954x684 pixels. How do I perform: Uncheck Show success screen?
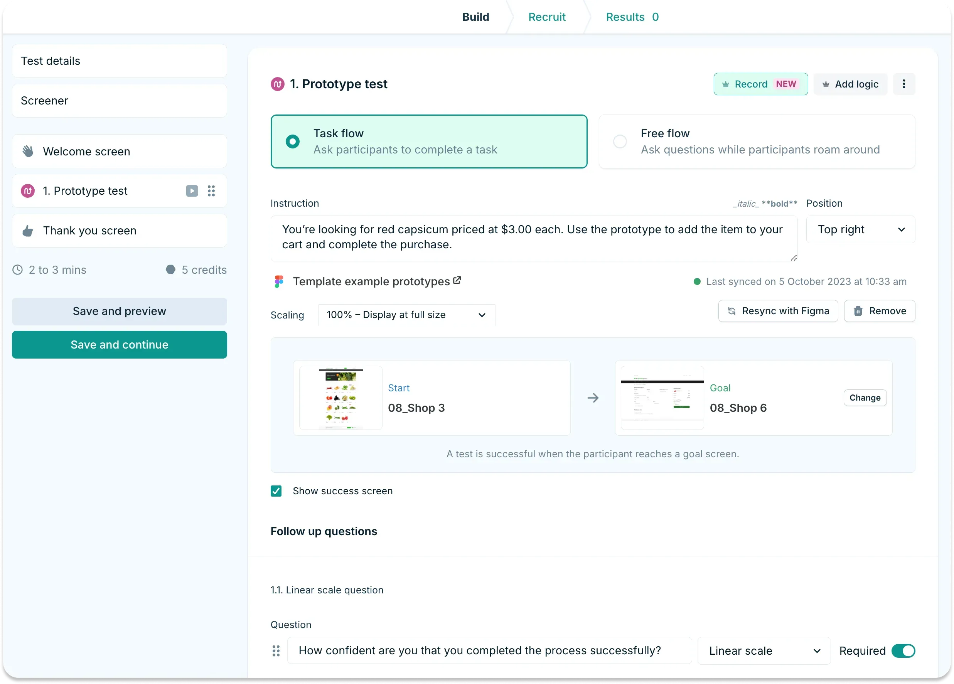[x=276, y=491]
